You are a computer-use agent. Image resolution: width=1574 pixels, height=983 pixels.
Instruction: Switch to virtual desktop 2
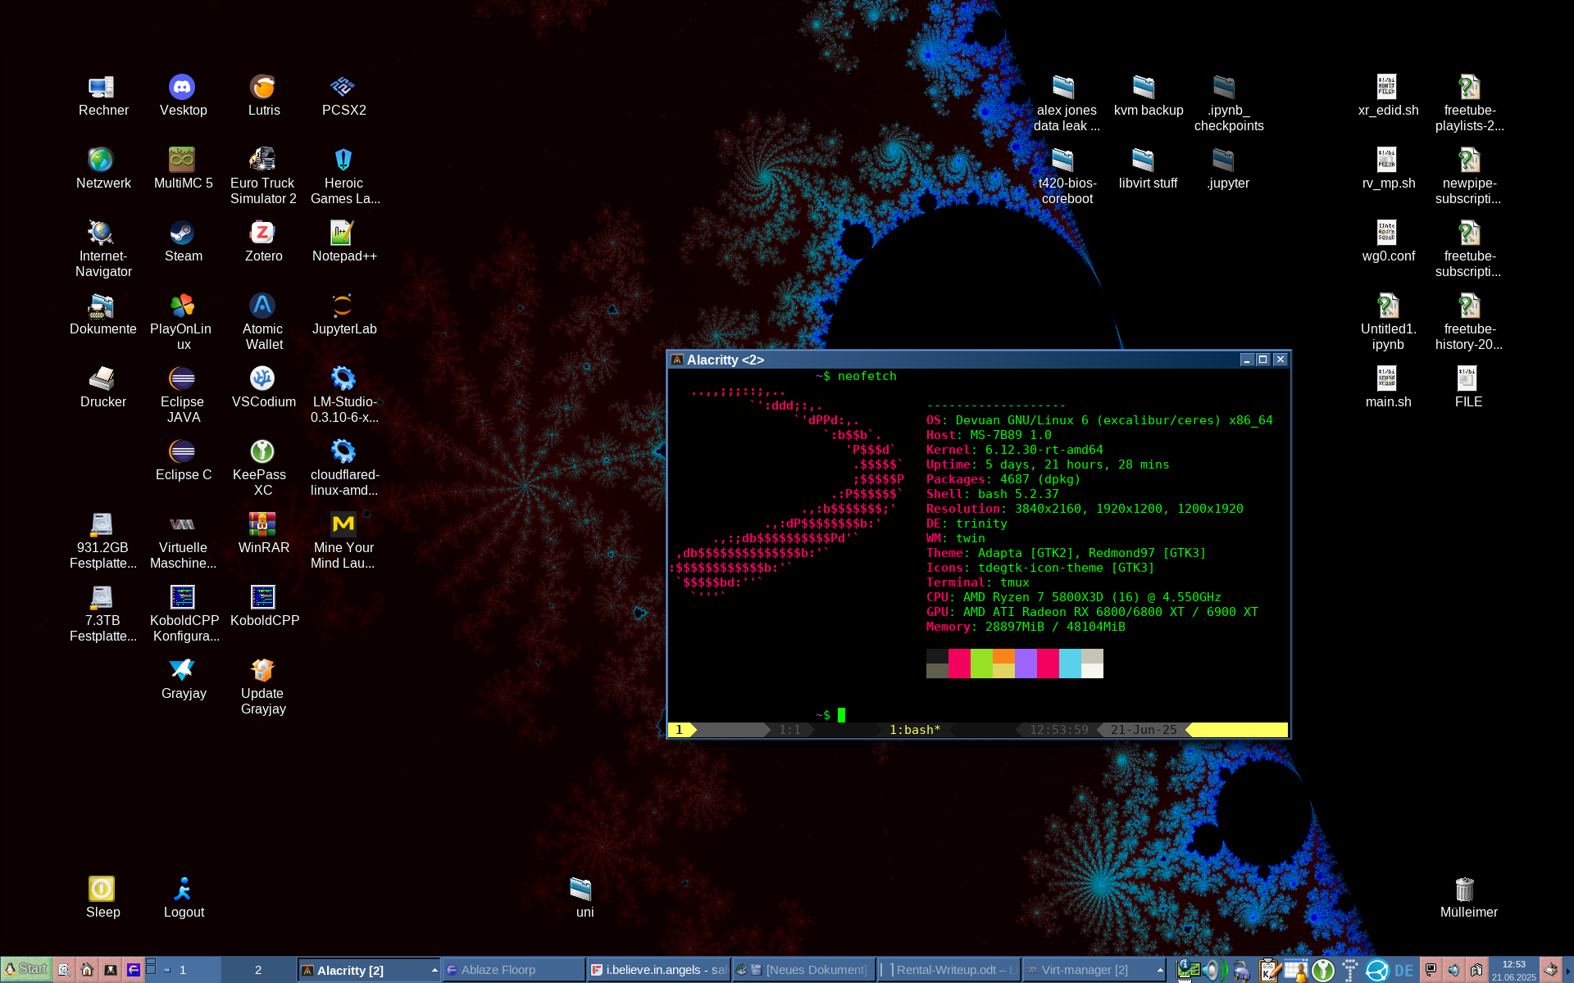pyautogui.click(x=258, y=970)
